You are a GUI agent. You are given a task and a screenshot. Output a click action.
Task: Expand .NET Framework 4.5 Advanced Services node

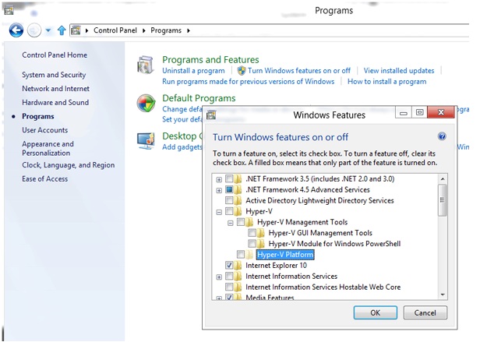[x=219, y=190]
